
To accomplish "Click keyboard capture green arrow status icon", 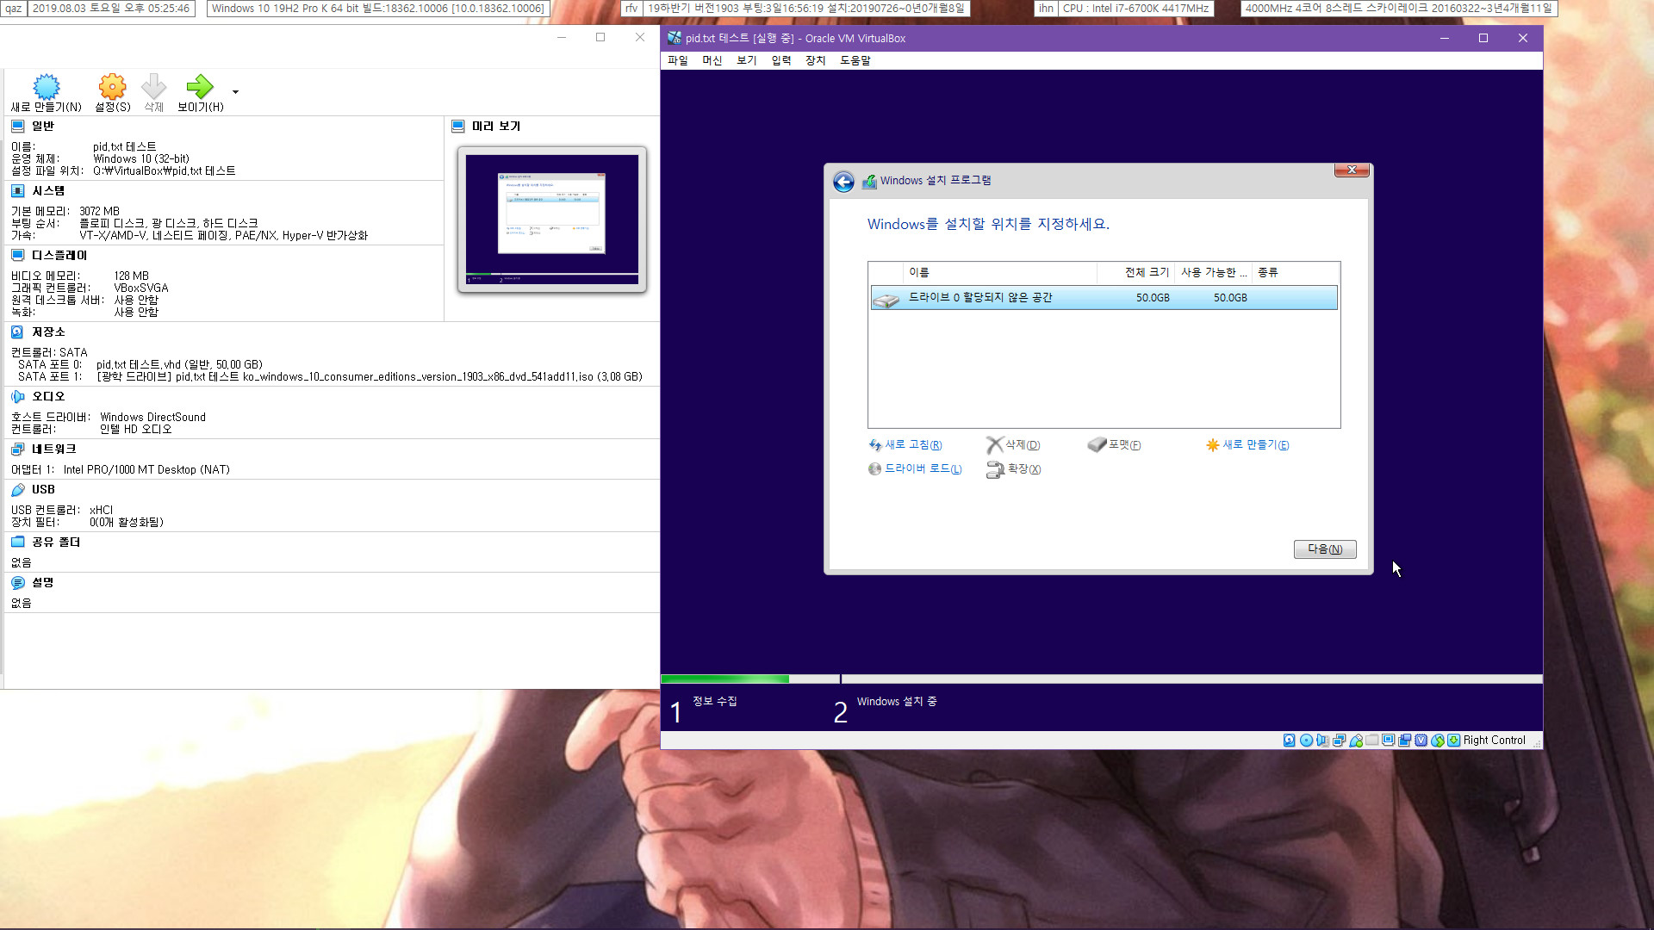I will click(x=1454, y=741).
